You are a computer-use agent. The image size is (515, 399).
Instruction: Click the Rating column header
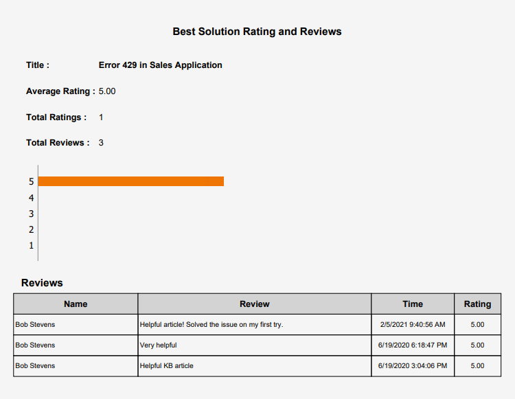coord(477,304)
